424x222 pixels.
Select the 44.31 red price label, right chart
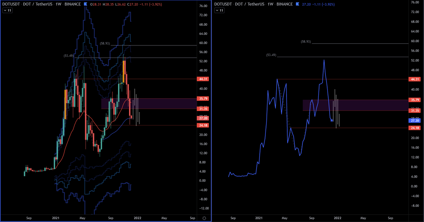tap(414, 79)
